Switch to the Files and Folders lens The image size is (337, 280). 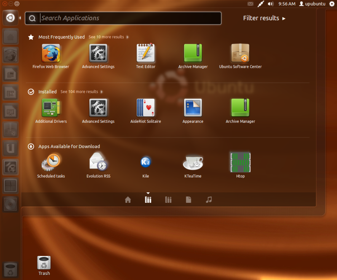(x=188, y=199)
